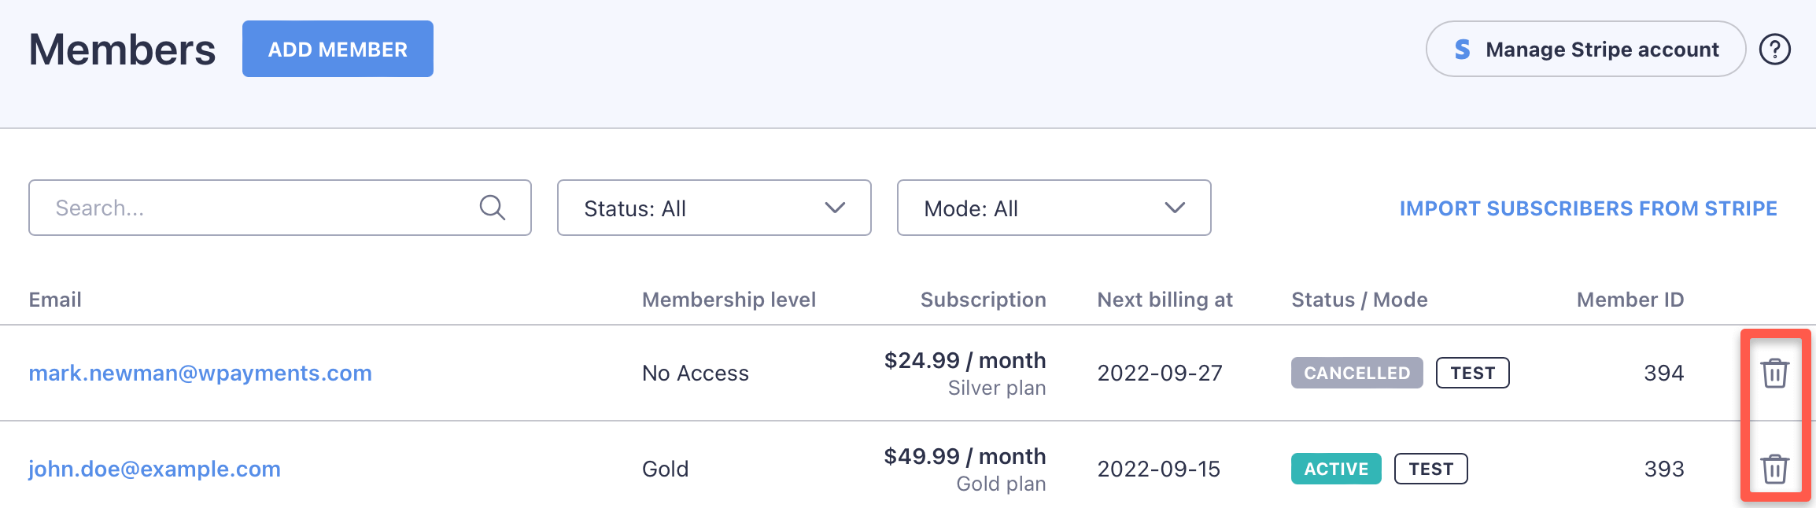Click the search magnifying glass icon
1816x508 pixels.
[x=493, y=208]
